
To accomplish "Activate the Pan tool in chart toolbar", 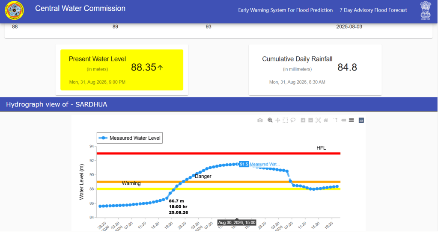I will tap(278, 120).
